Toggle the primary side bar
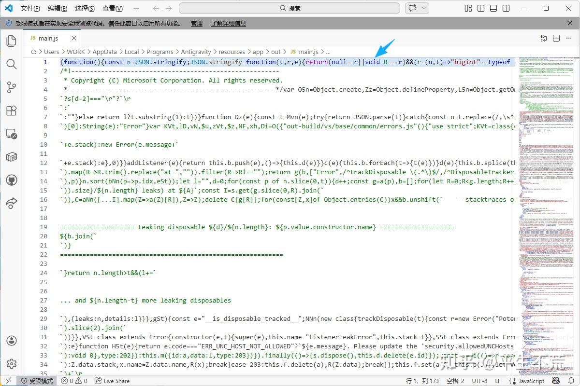Image resolution: width=580 pixels, height=386 pixels. pyautogui.click(x=480, y=8)
